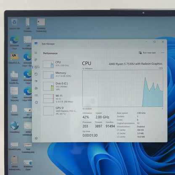
Task: Show the Wi-Fi throughput graph
Action: coord(60,98)
